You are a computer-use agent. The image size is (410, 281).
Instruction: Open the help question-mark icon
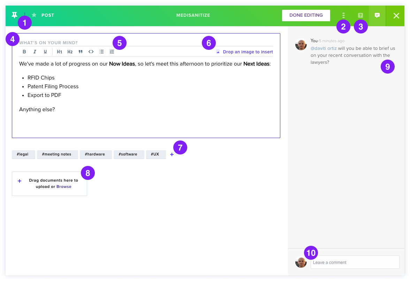click(360, 15)
